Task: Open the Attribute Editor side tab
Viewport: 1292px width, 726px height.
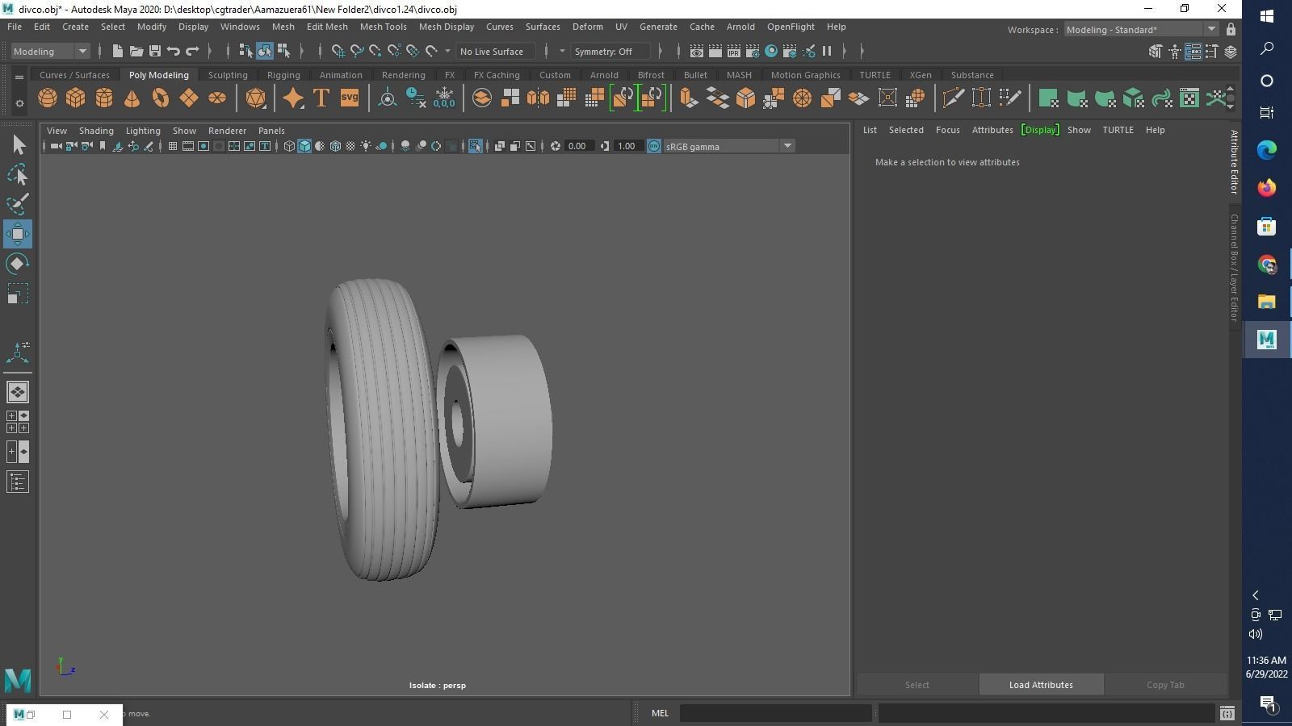Action: (x=1234, y=161)
